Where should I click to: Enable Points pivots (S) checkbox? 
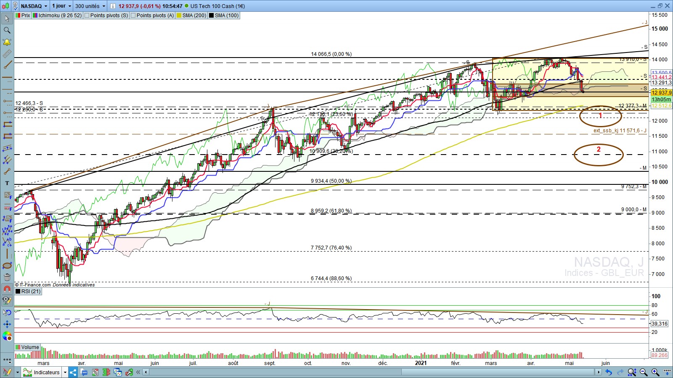[87, 16]
